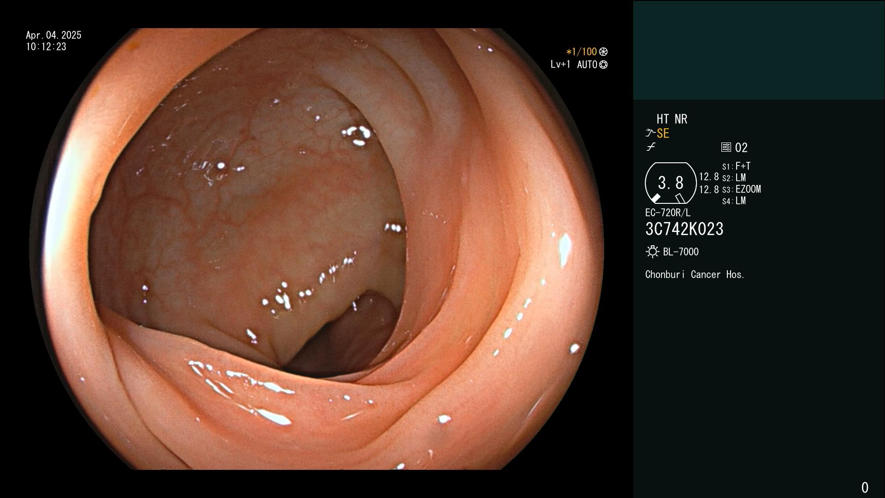
Task: Click the Lv+1 brightness level text
Action: (x=560, y=65)
